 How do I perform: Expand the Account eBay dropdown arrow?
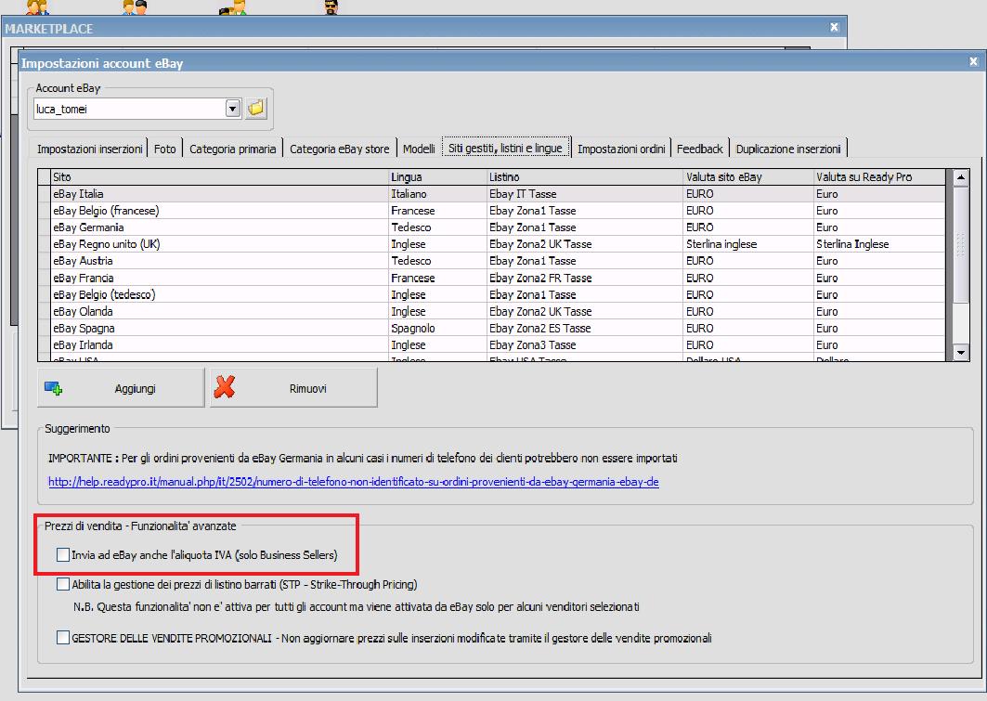point(232,110)
